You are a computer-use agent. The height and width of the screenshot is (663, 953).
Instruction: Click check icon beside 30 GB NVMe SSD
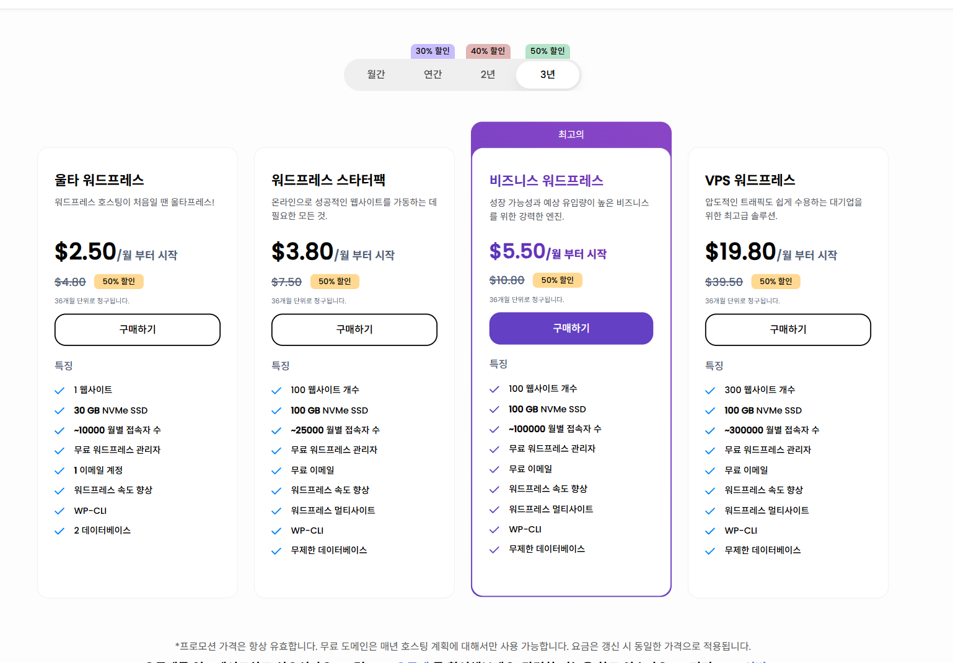pos(59,411)
